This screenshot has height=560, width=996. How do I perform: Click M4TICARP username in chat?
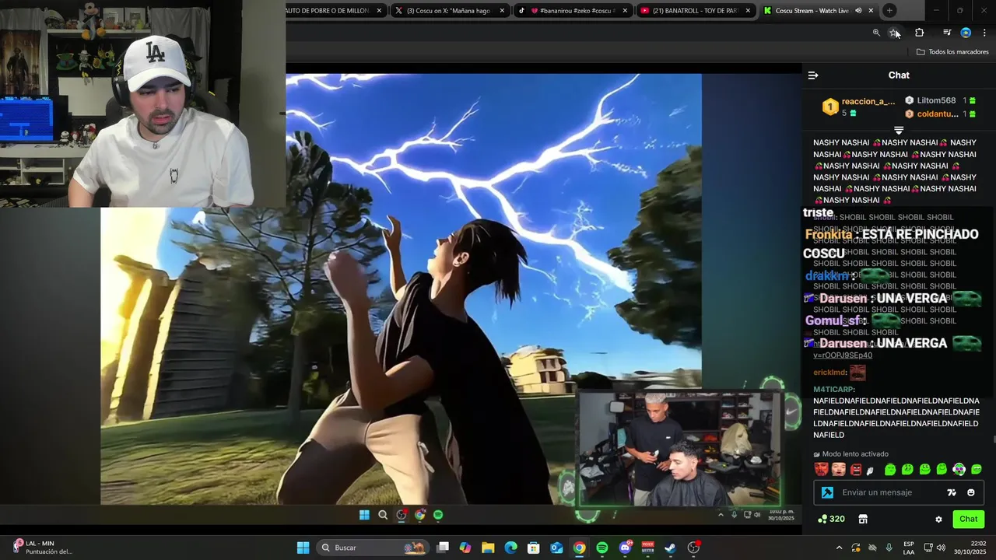point(834,390)
